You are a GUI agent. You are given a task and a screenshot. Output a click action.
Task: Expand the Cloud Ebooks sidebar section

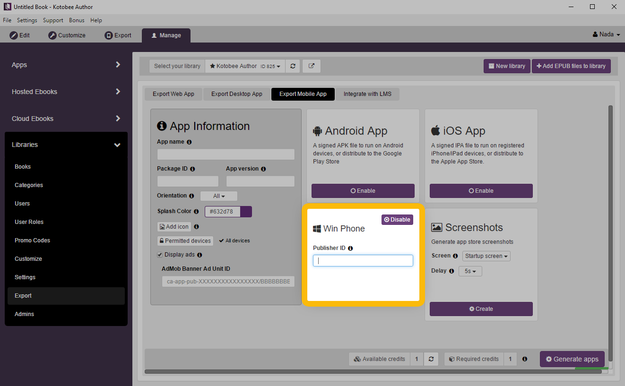pyautogui.click(x=66, y=119)
